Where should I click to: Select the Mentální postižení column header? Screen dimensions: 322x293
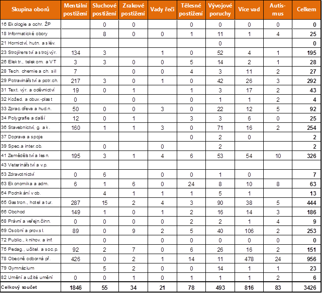tap(76, 10)
